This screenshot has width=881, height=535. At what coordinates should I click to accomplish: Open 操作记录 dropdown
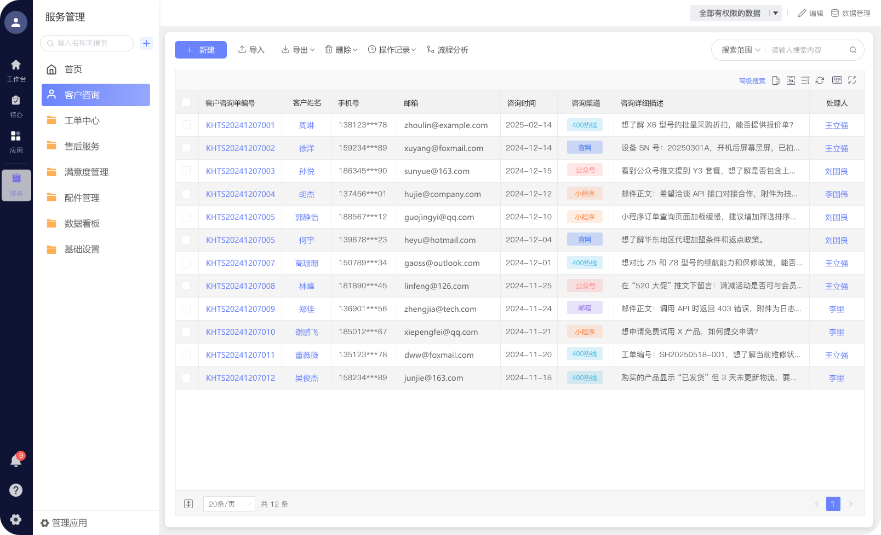(x=392, y=50)
